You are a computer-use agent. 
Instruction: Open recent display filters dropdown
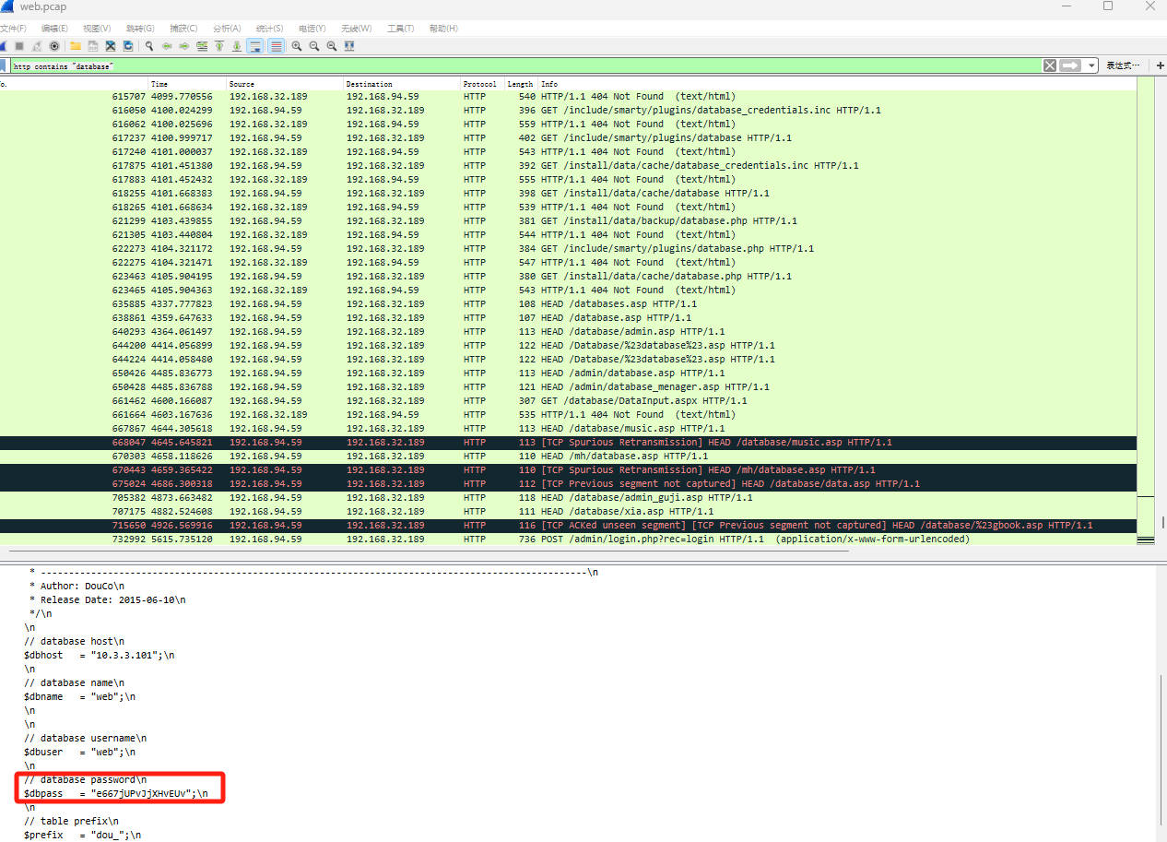(x=1091, y=65)
